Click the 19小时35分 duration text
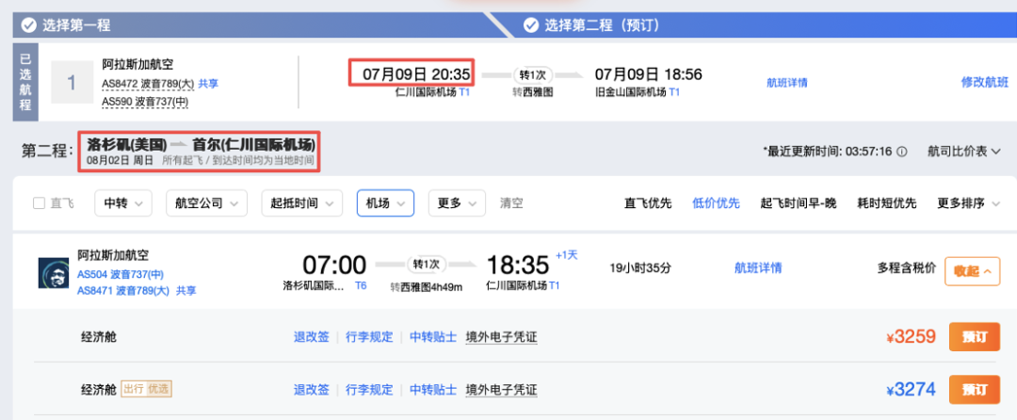The image size is (1017, 420). pos(640,267)
